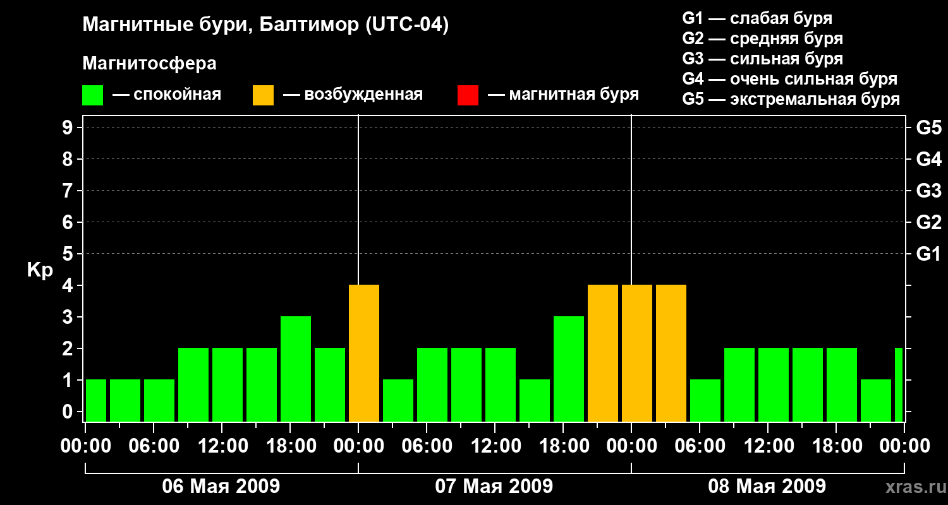Click the '— магнитная буря' legend label
Screen dimensions: 948x505
coord(563,95)
